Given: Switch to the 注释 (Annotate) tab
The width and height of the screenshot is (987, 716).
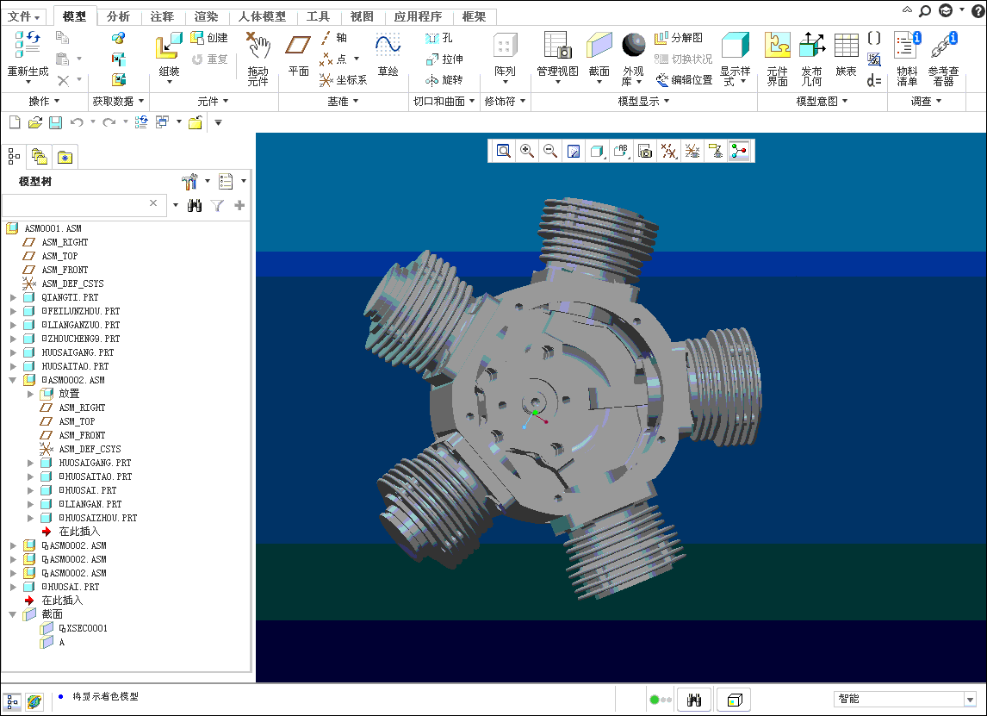Looking at the screenshot, I should pyautogui.click(x=162, y=16).
